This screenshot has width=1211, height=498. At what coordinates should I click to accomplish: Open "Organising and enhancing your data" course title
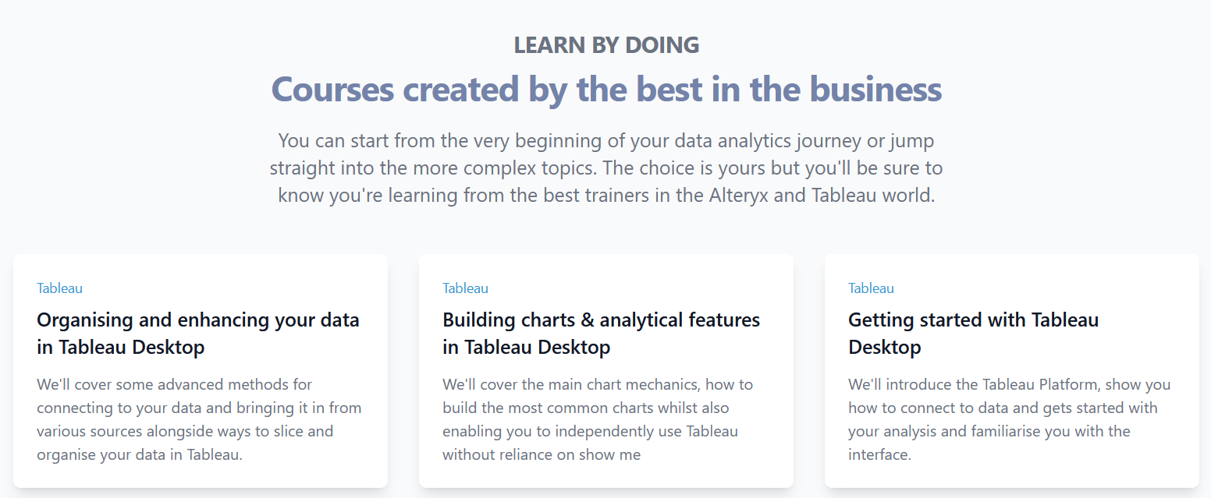(x=198, y=333)
